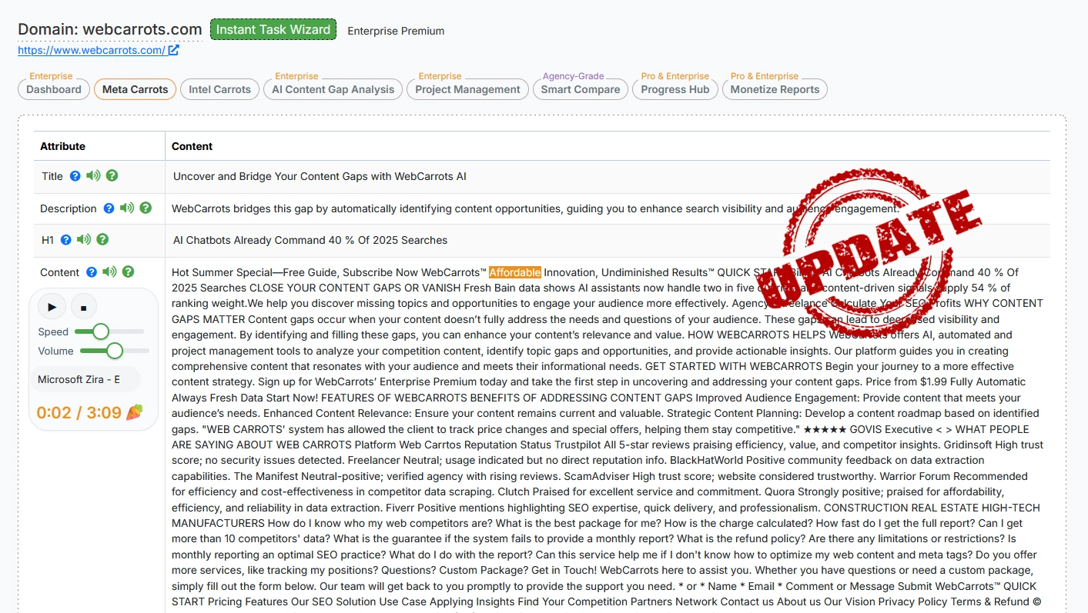Click the Content column header

192,146
